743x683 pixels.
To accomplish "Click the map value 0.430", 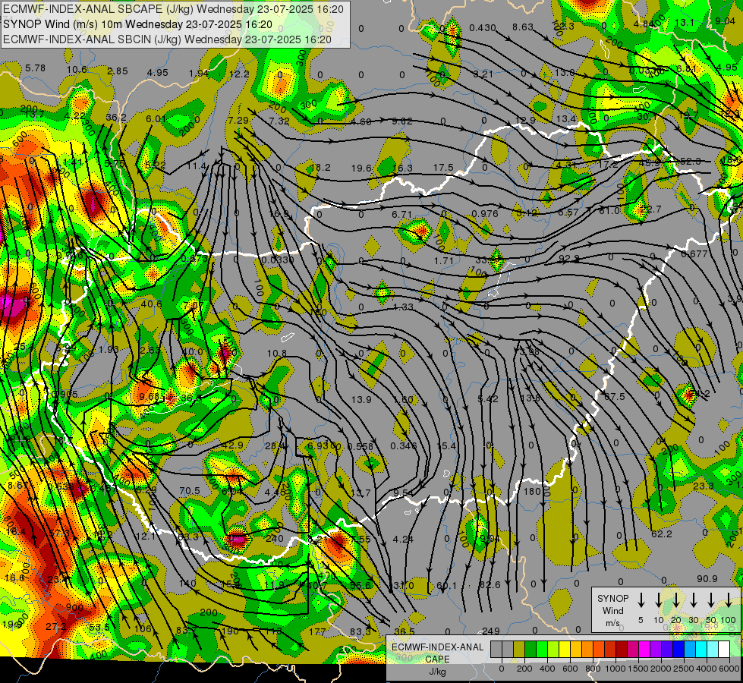I will (482, 28).
